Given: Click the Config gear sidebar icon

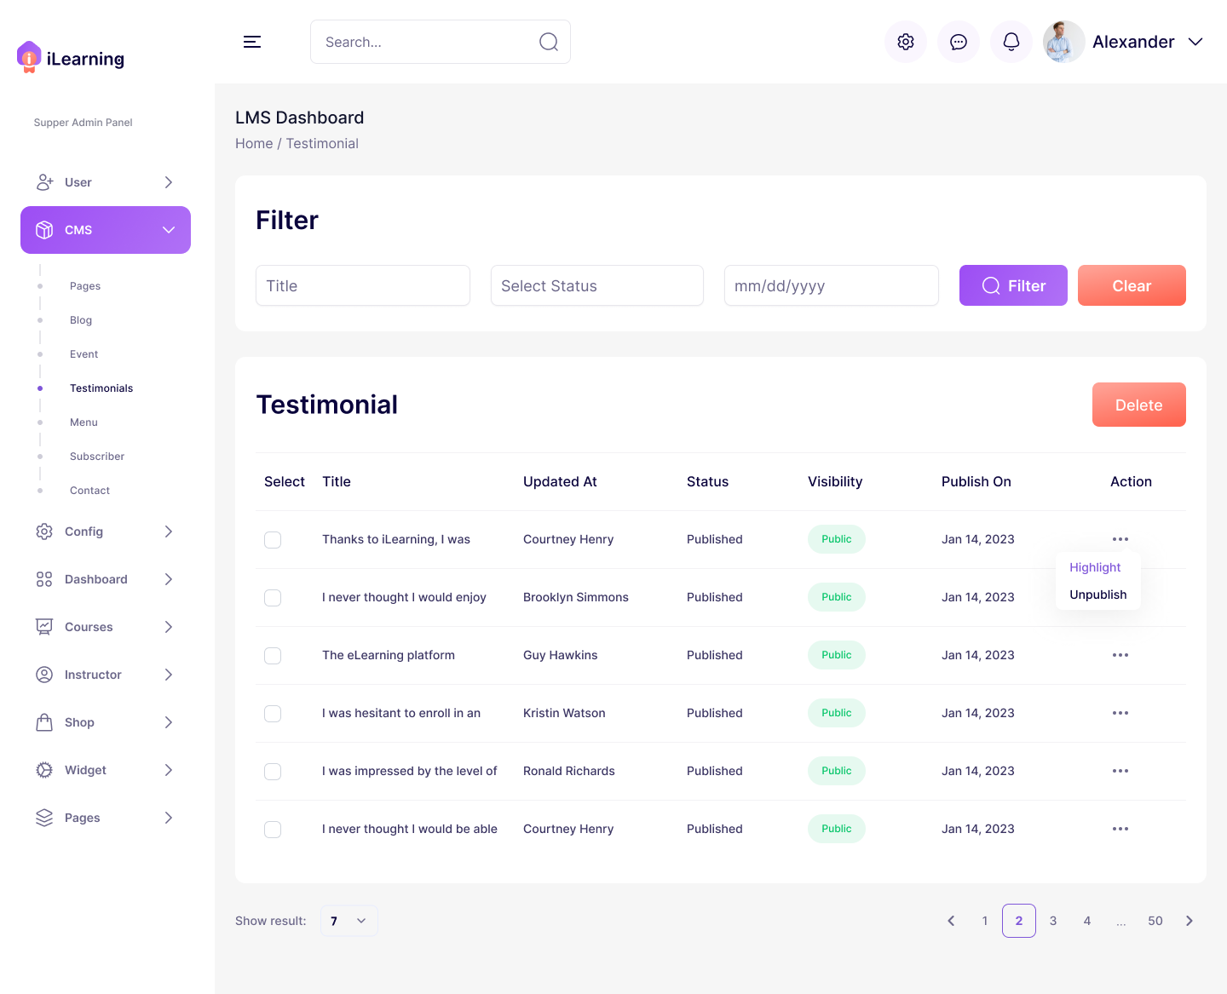Looking at the screenshot, I should pos(44,531).
